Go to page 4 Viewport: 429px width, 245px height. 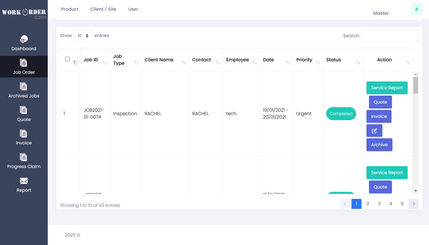click(391, 204)
